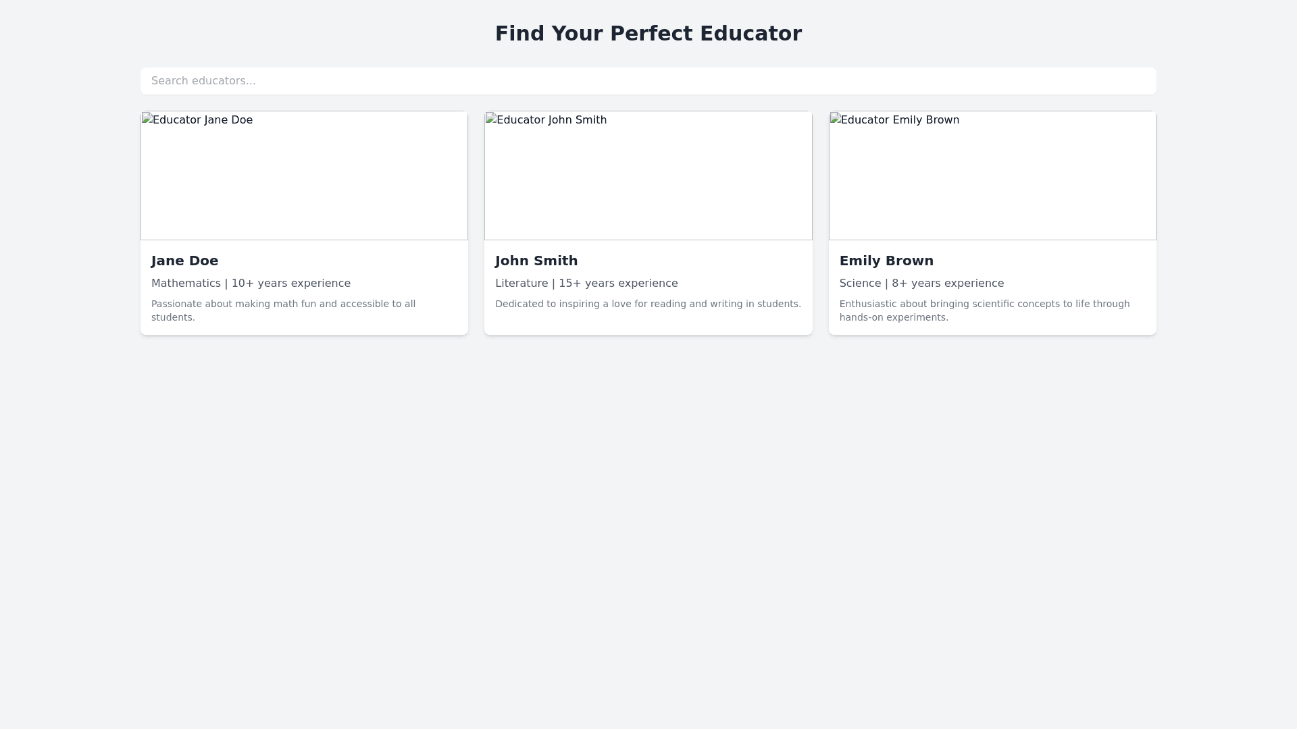Click the Educator Jane Doe alt text
1297x729 pixels.
(203, 119)
